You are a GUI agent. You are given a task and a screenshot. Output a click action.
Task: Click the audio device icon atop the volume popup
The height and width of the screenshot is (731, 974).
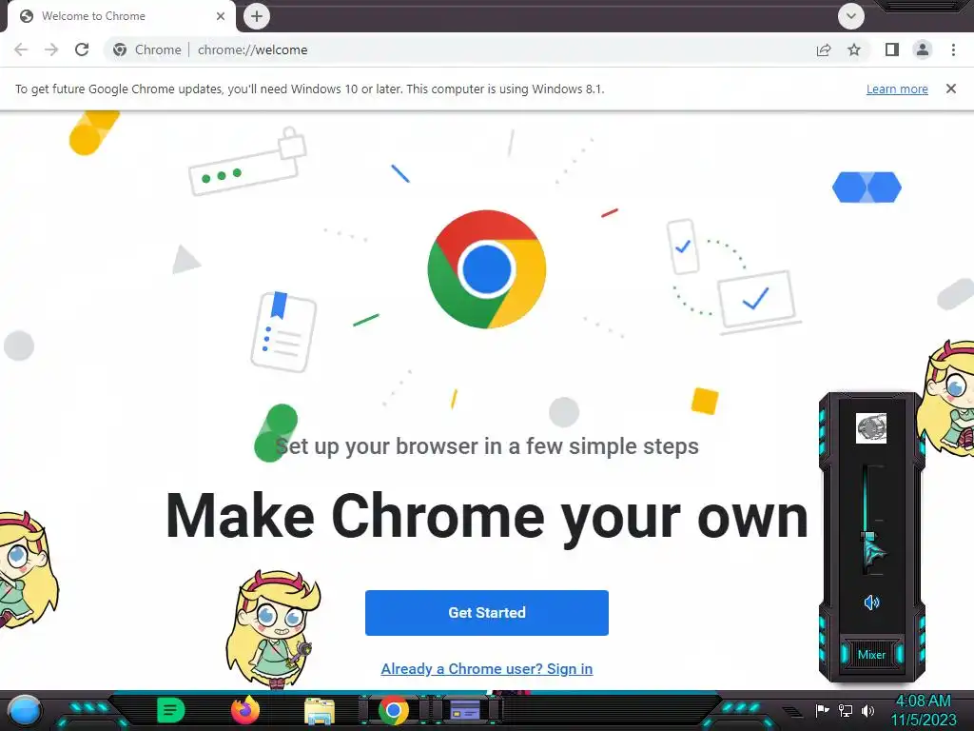(x=871, y=428)
